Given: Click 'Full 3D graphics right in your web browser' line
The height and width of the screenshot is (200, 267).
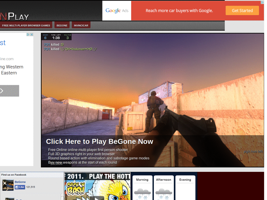Looking at the screenshot, I should (x=81, y=154).
